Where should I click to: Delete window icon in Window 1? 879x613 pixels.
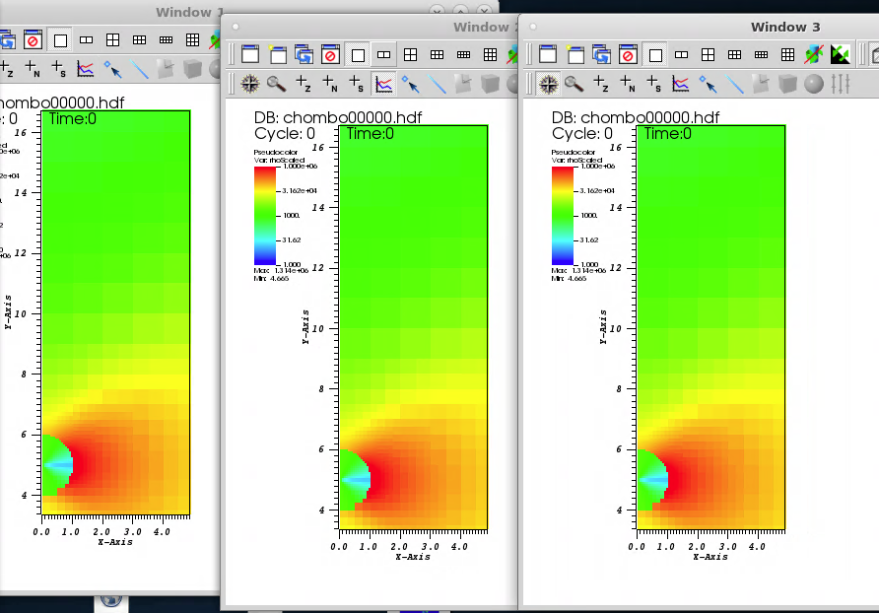click(33, 39)
